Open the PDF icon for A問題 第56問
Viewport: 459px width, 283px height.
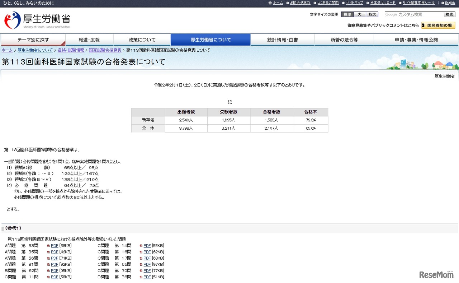pos(49,258)
